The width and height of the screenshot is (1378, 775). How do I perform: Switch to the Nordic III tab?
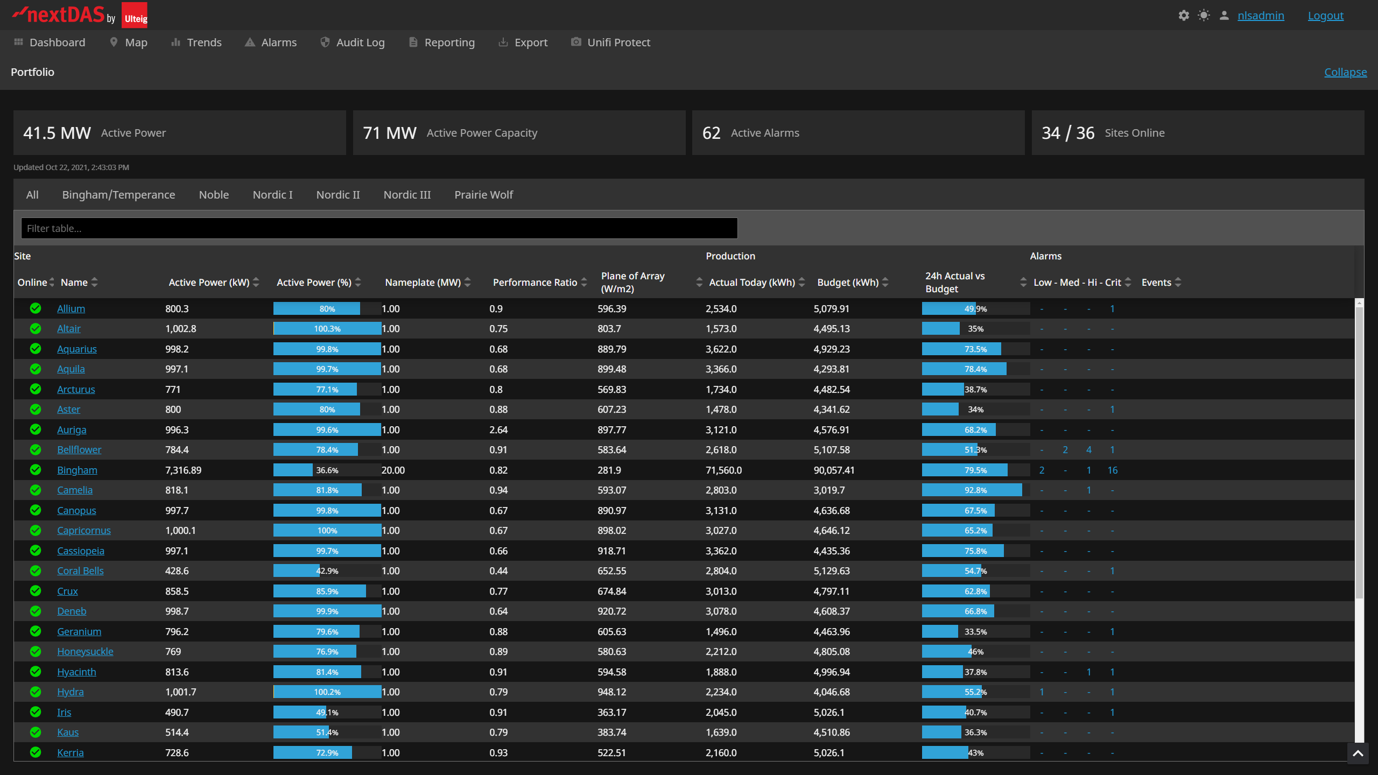click(x=407, y=195)
